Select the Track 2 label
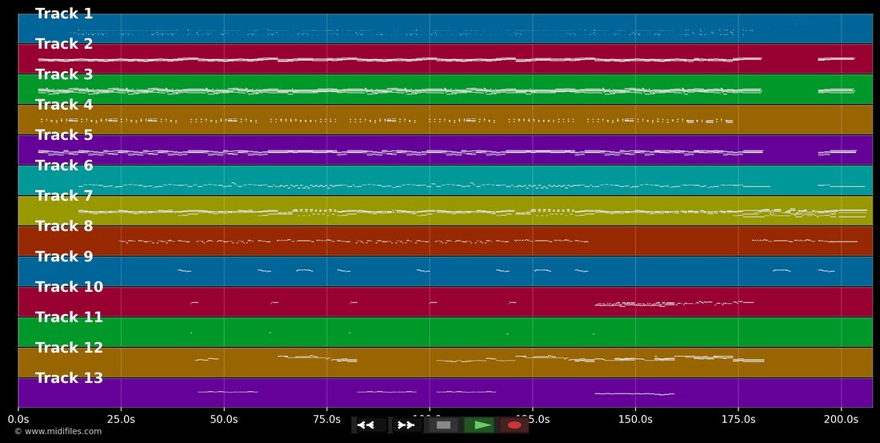Image resolution: width=880 pixels, height=443 pixels. (x=64, y=44)
